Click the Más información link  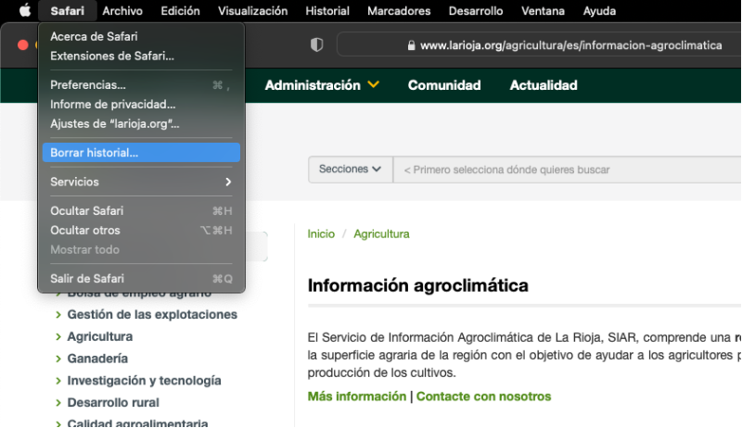point(357,397)
